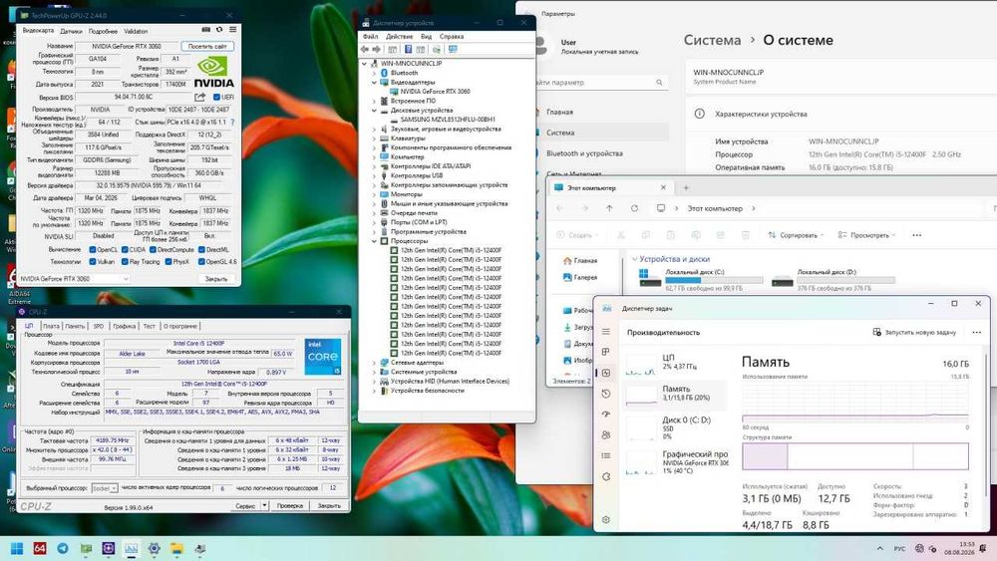Click Local Disk D usage bar
The height and width of the screenshot is (561, 997).
tap(845, 280)
